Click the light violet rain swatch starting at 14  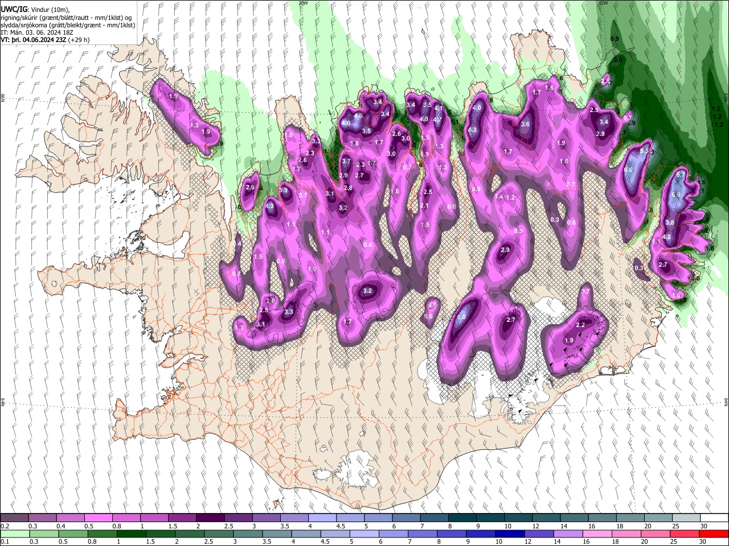point(568,533)
